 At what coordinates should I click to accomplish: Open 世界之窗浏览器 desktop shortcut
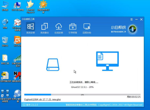17,96
